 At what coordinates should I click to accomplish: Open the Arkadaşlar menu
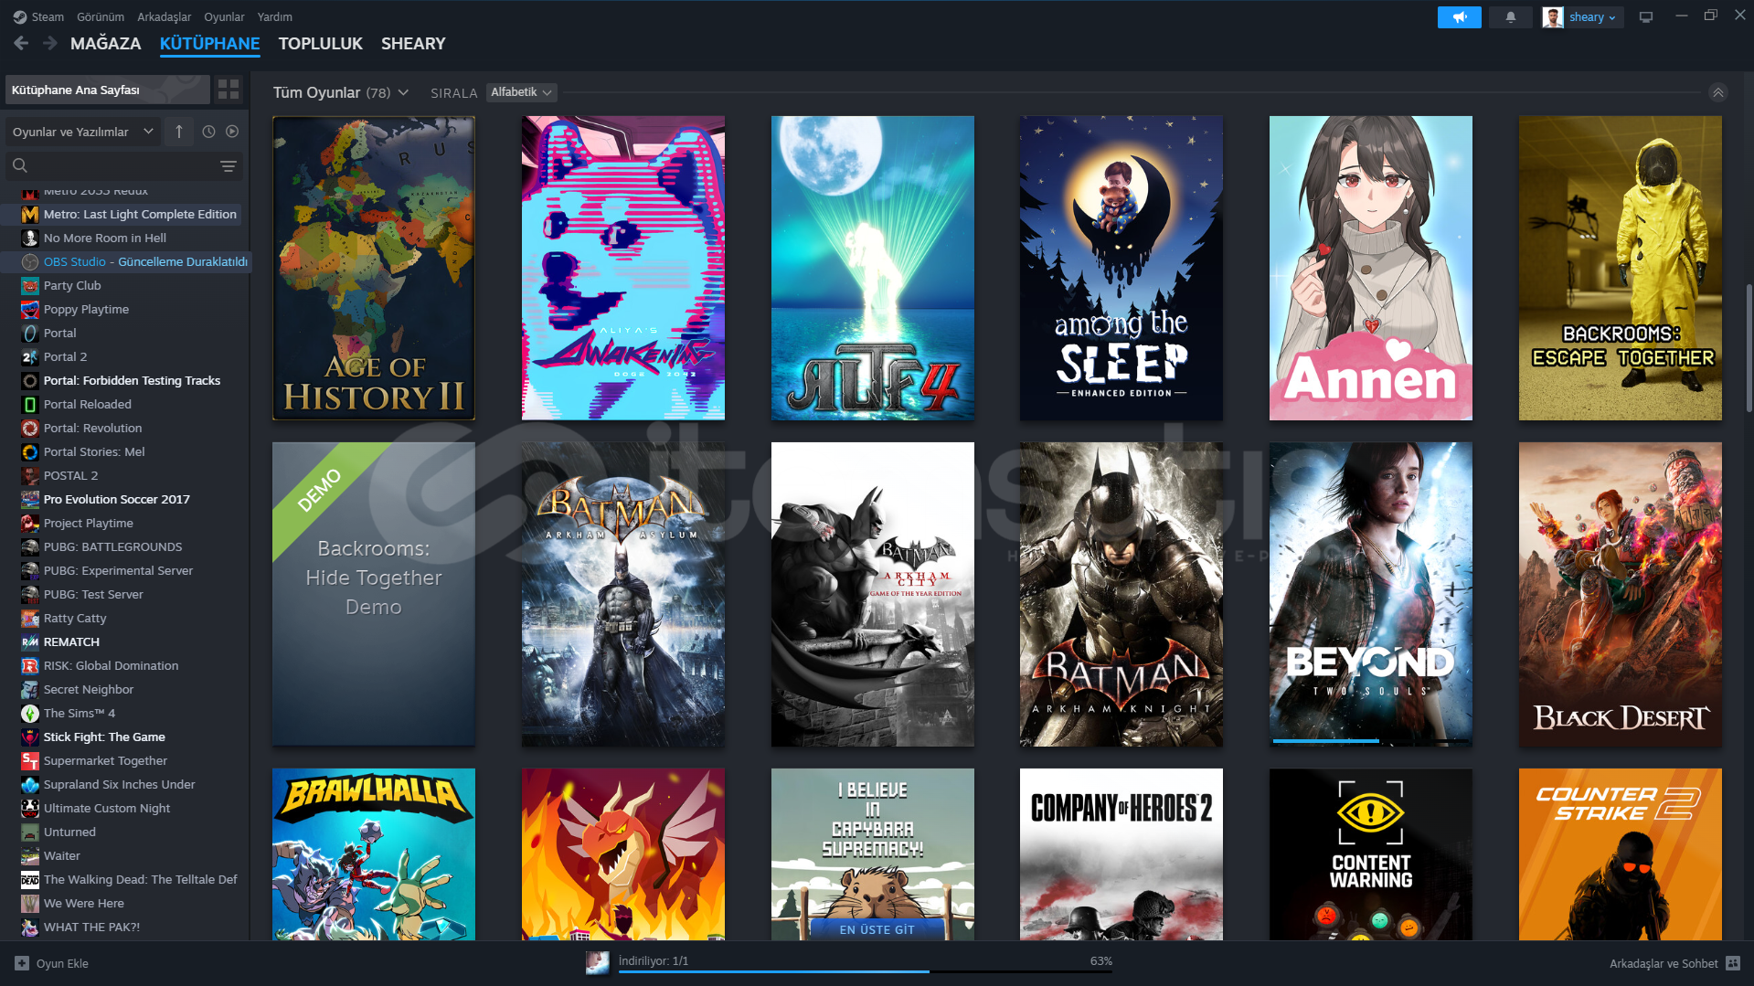tap(165, 16)
